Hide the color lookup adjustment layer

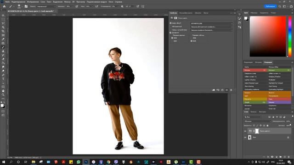[245, 131]
